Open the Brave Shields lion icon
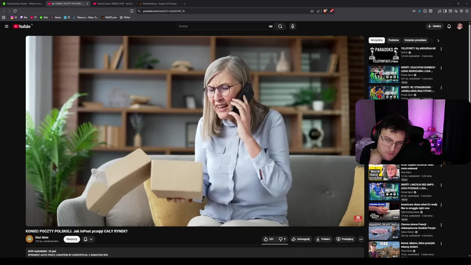This screenshot has height=265, width=471. (x=325, y=11)
